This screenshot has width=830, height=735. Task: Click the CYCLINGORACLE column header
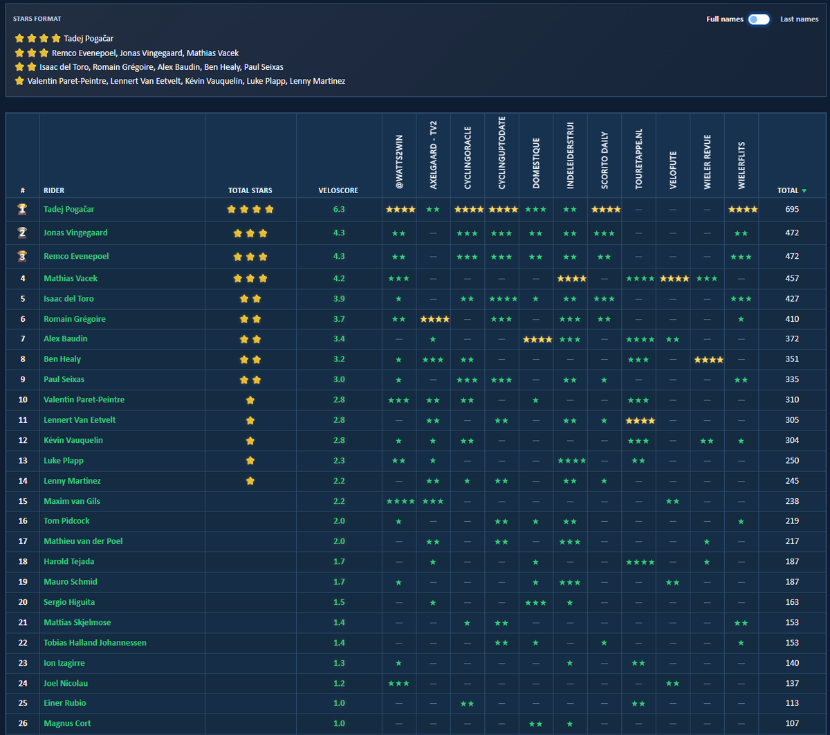tap(468, 157)
